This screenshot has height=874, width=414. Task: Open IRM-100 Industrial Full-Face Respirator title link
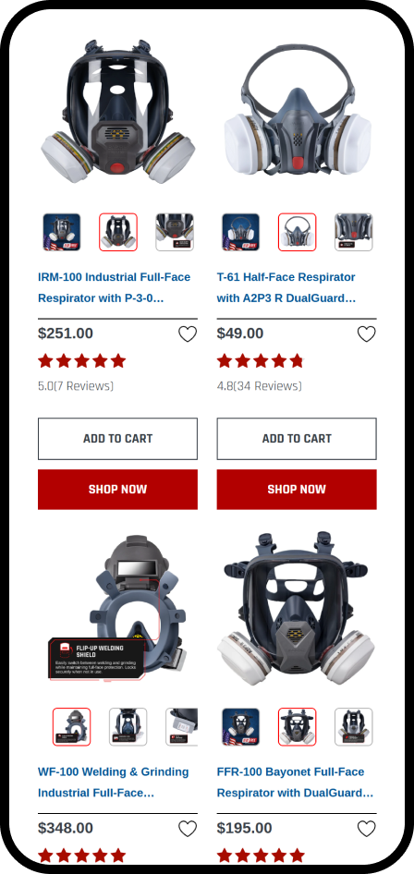click(x=115, y=287)
